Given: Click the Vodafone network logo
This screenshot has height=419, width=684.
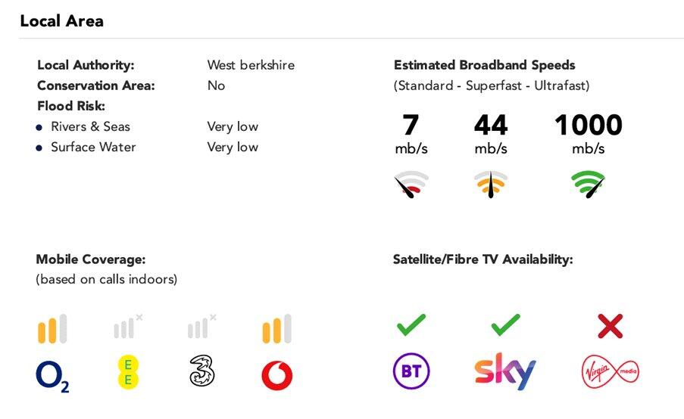Looking at the screenshot, I should pos(276,375).
